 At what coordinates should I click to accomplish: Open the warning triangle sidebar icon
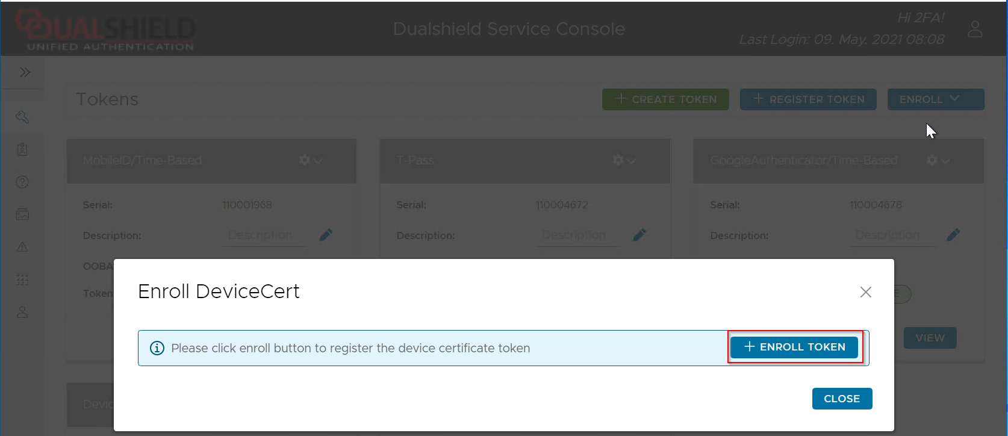click(22, 247)
